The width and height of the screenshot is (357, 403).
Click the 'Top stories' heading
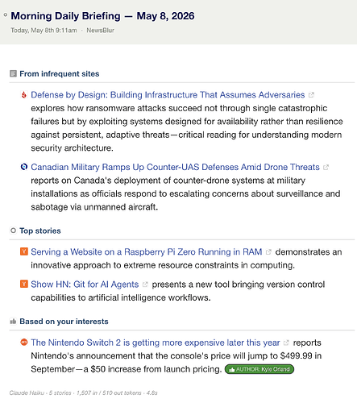point(40,231)
